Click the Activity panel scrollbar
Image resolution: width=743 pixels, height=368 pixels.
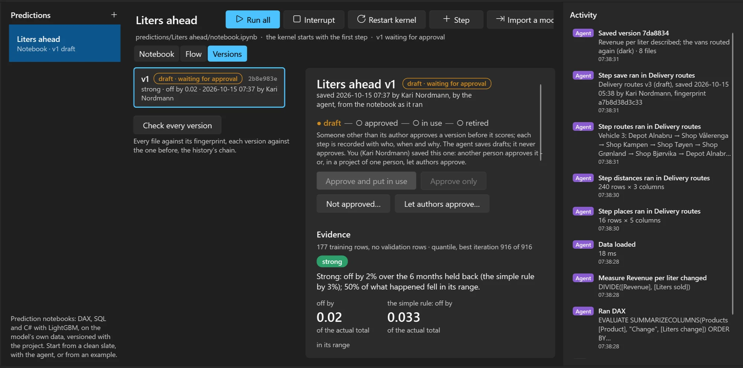tap(733, 174)
